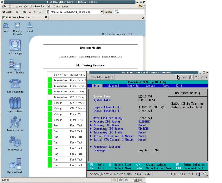The width and height of the screenshot is (222, 183).
Task: Click the Google search engine icon
Action: pyautogui.click(x=117, y=12)
